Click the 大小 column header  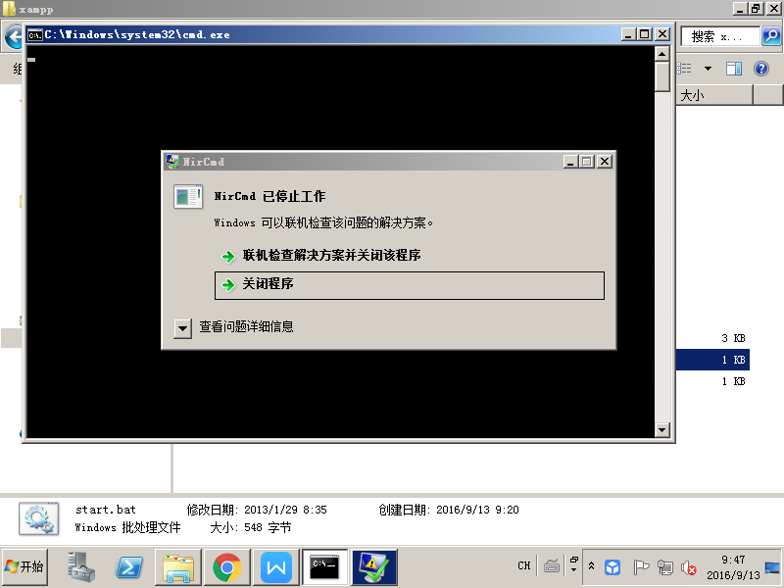tap(714, 95)
